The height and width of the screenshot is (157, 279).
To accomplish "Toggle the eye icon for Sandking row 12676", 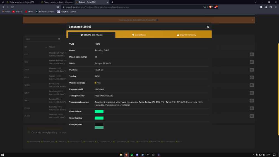I will 252,93.
